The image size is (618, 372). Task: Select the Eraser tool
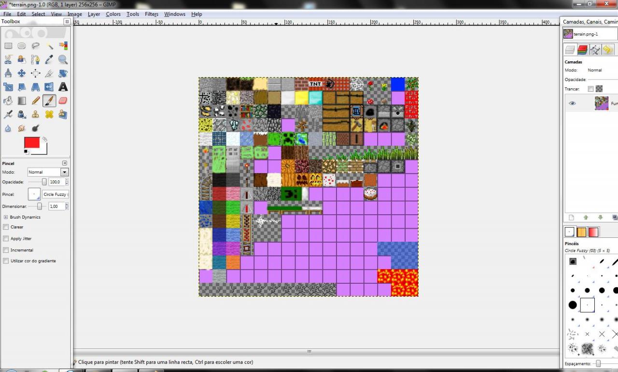62,100
